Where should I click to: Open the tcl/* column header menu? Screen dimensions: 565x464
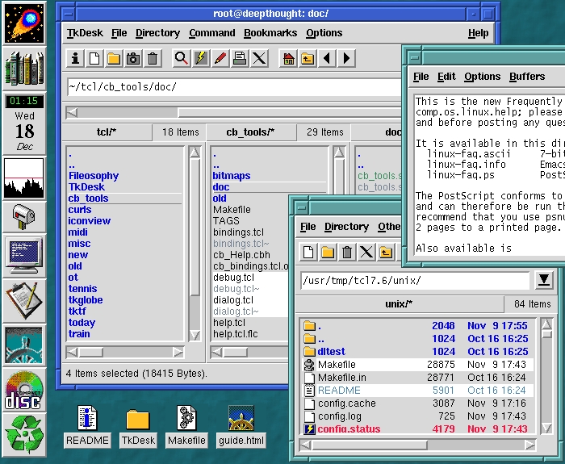point(107,132)
